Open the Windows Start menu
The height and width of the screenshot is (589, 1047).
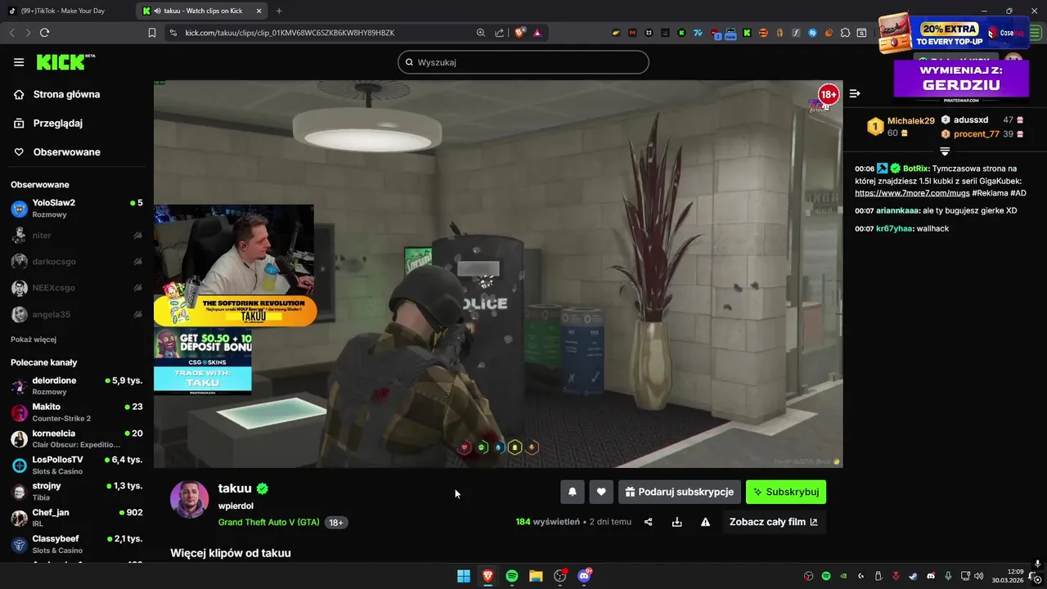[464, 576]
